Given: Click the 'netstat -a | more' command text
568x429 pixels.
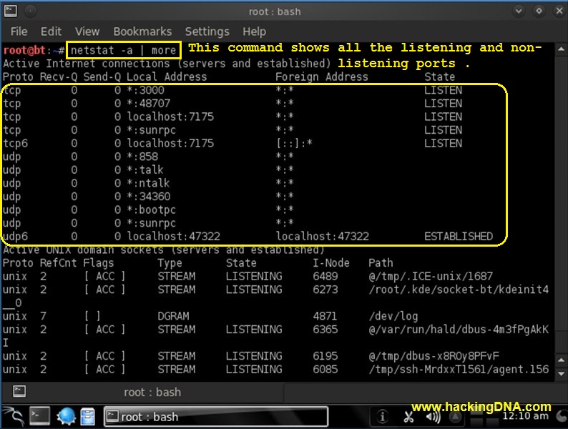Looking at the screenshot, I should coord(124,50).
